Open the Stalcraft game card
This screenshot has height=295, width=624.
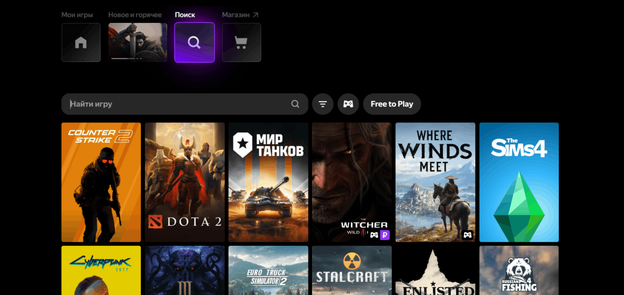(352, 270)
